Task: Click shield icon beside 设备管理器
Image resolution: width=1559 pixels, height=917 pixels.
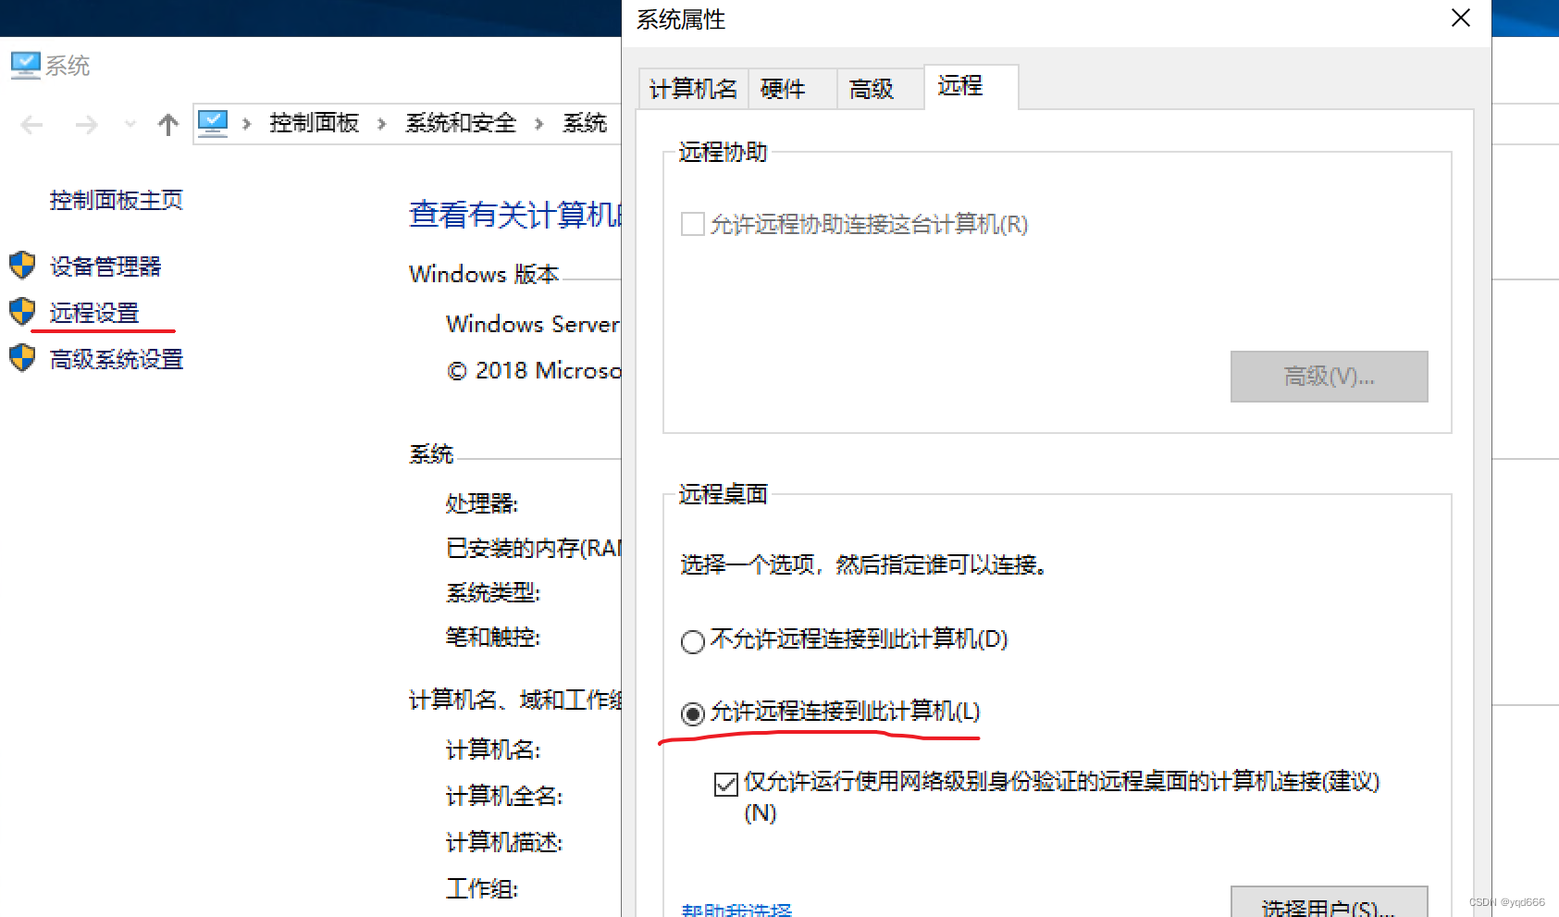Action: (x=22, y=266)
